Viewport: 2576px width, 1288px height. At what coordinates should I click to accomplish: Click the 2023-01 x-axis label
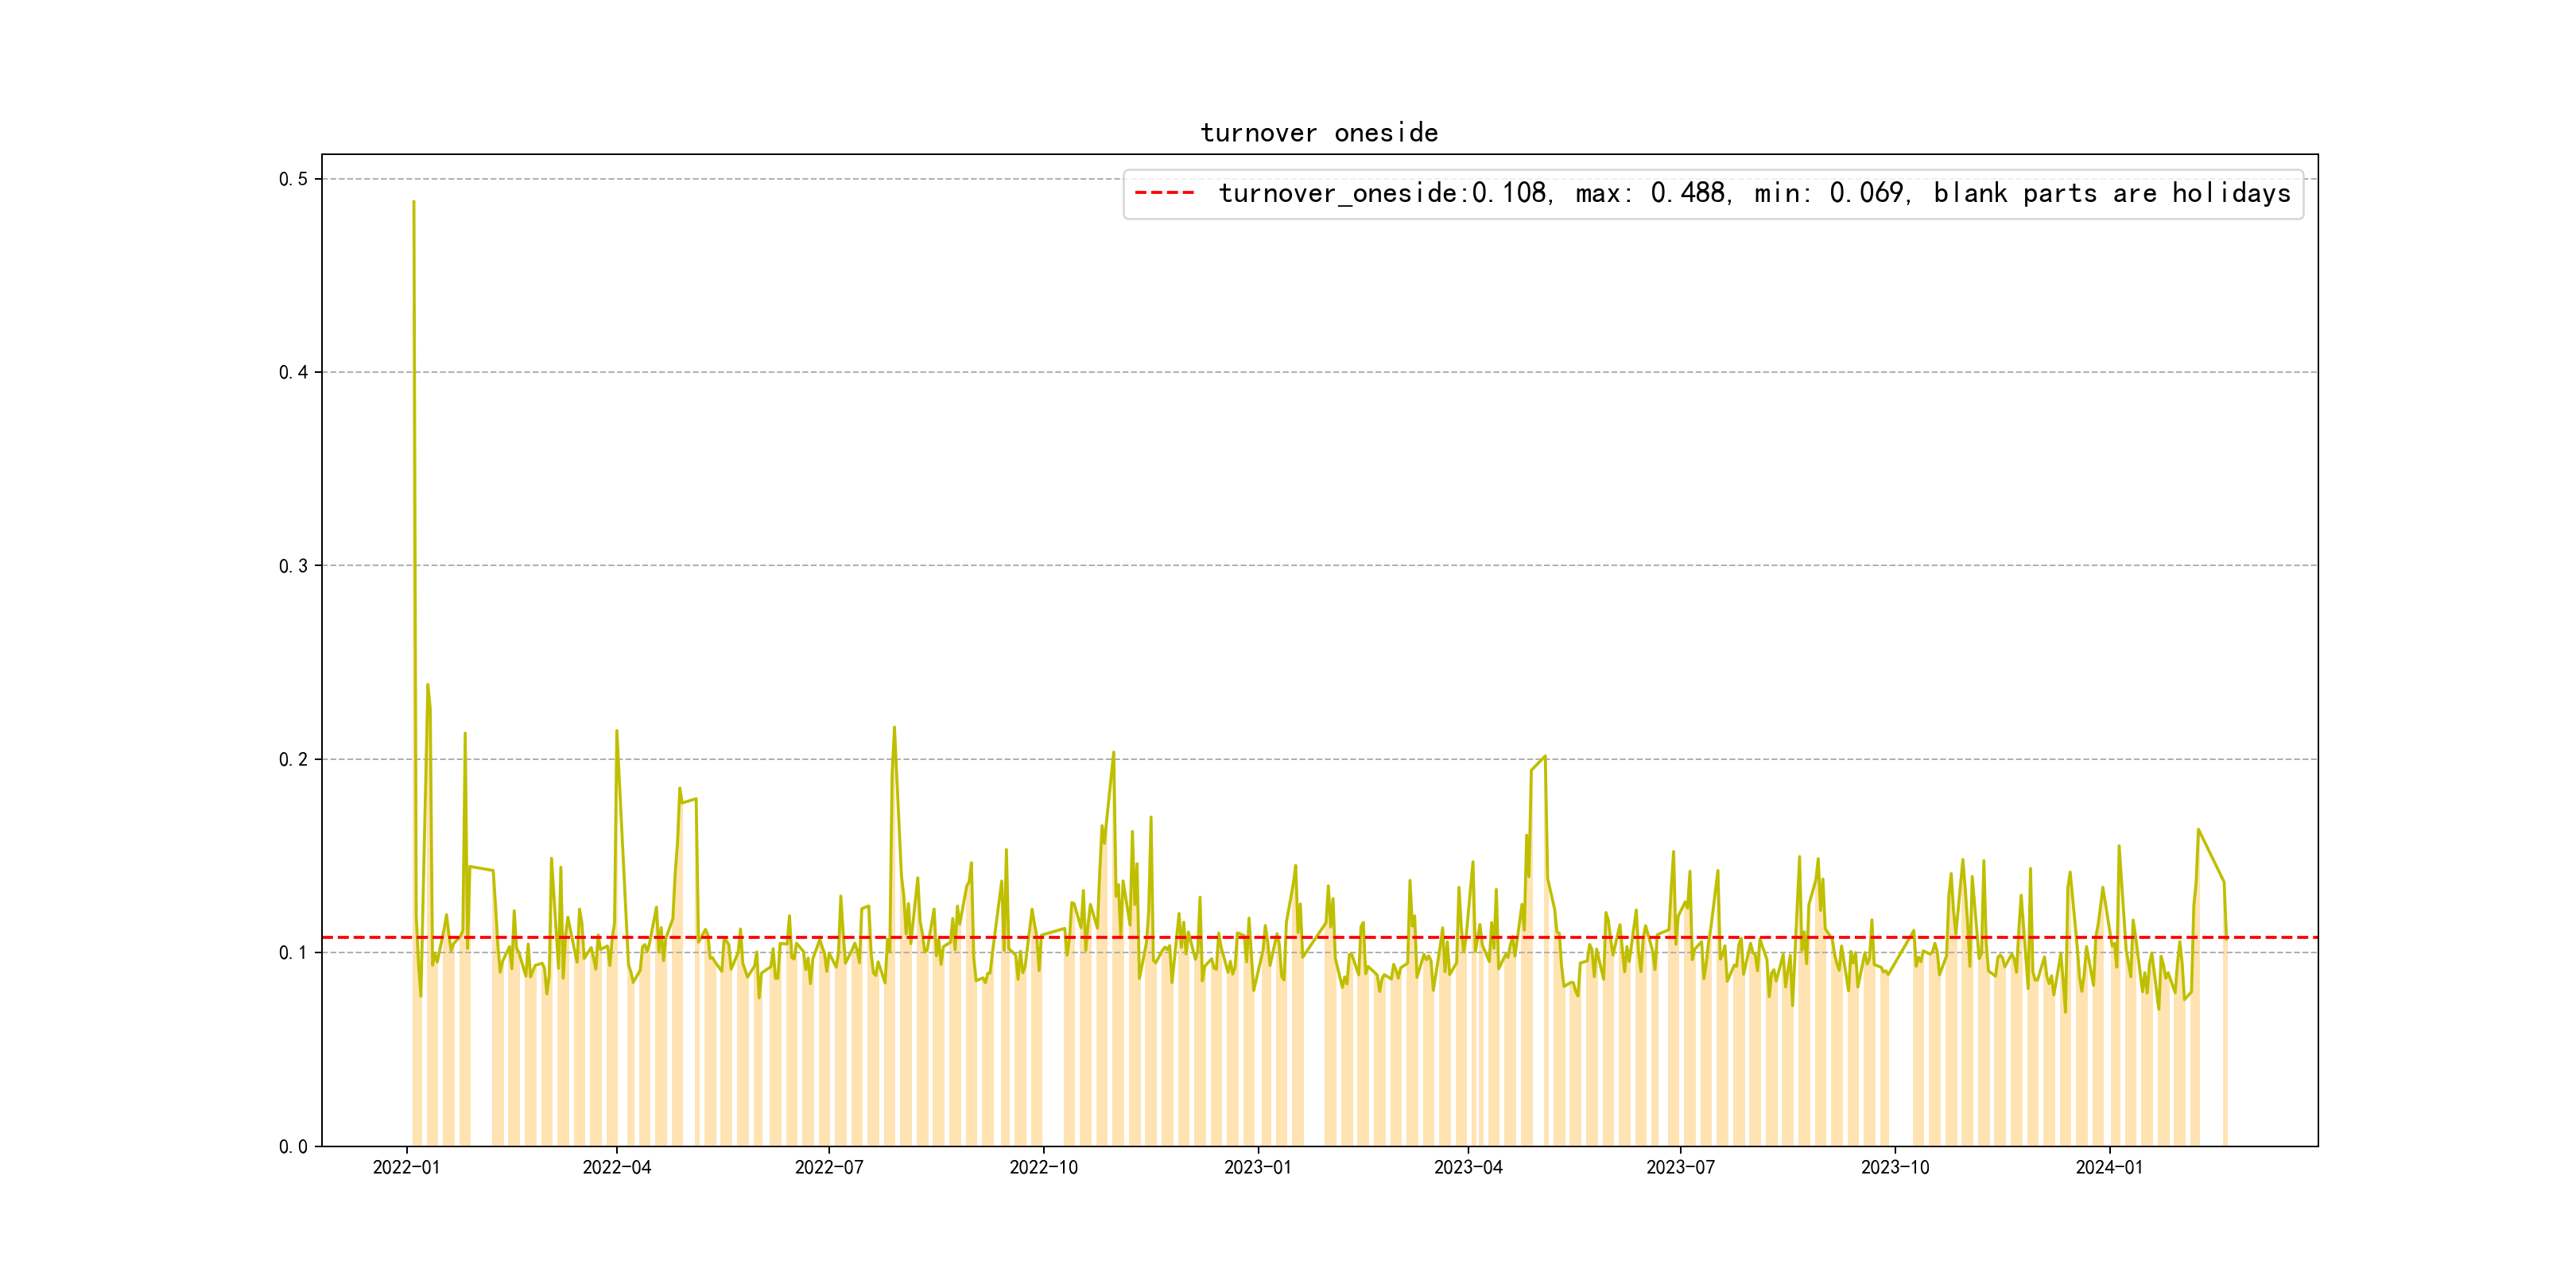(1257, 1167)
